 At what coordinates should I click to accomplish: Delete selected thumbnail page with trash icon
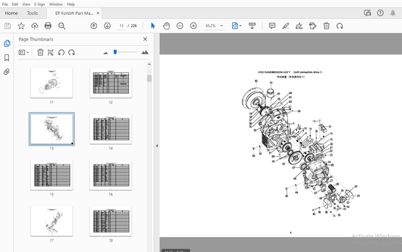[x=40, y=52]
